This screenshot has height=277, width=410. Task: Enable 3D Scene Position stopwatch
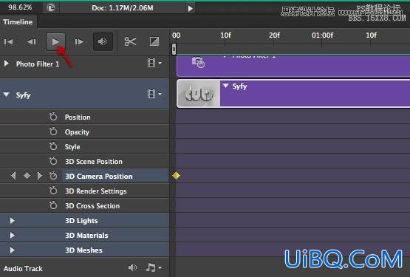tap(53, 161)
